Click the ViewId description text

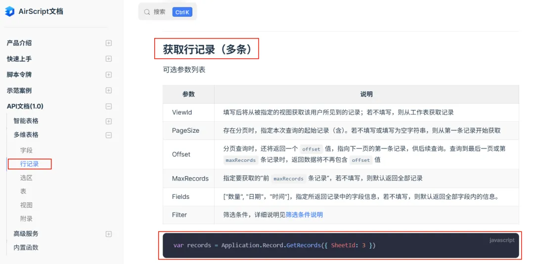339,113
